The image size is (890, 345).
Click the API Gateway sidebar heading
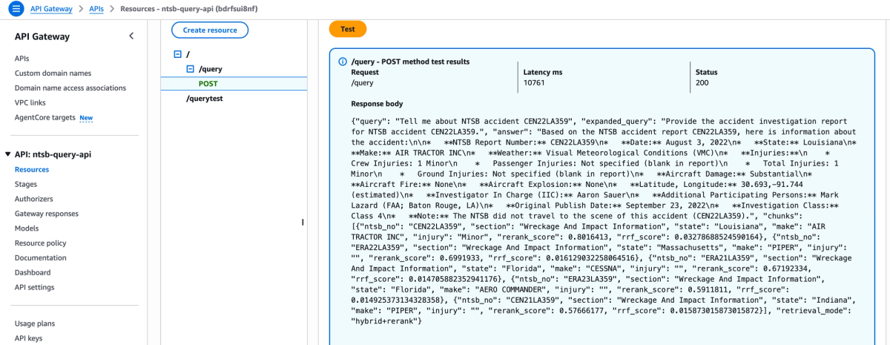pos(42,36)
